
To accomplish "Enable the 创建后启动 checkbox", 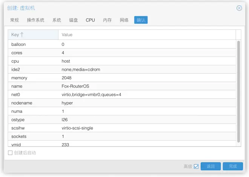I will click(10, 153).
